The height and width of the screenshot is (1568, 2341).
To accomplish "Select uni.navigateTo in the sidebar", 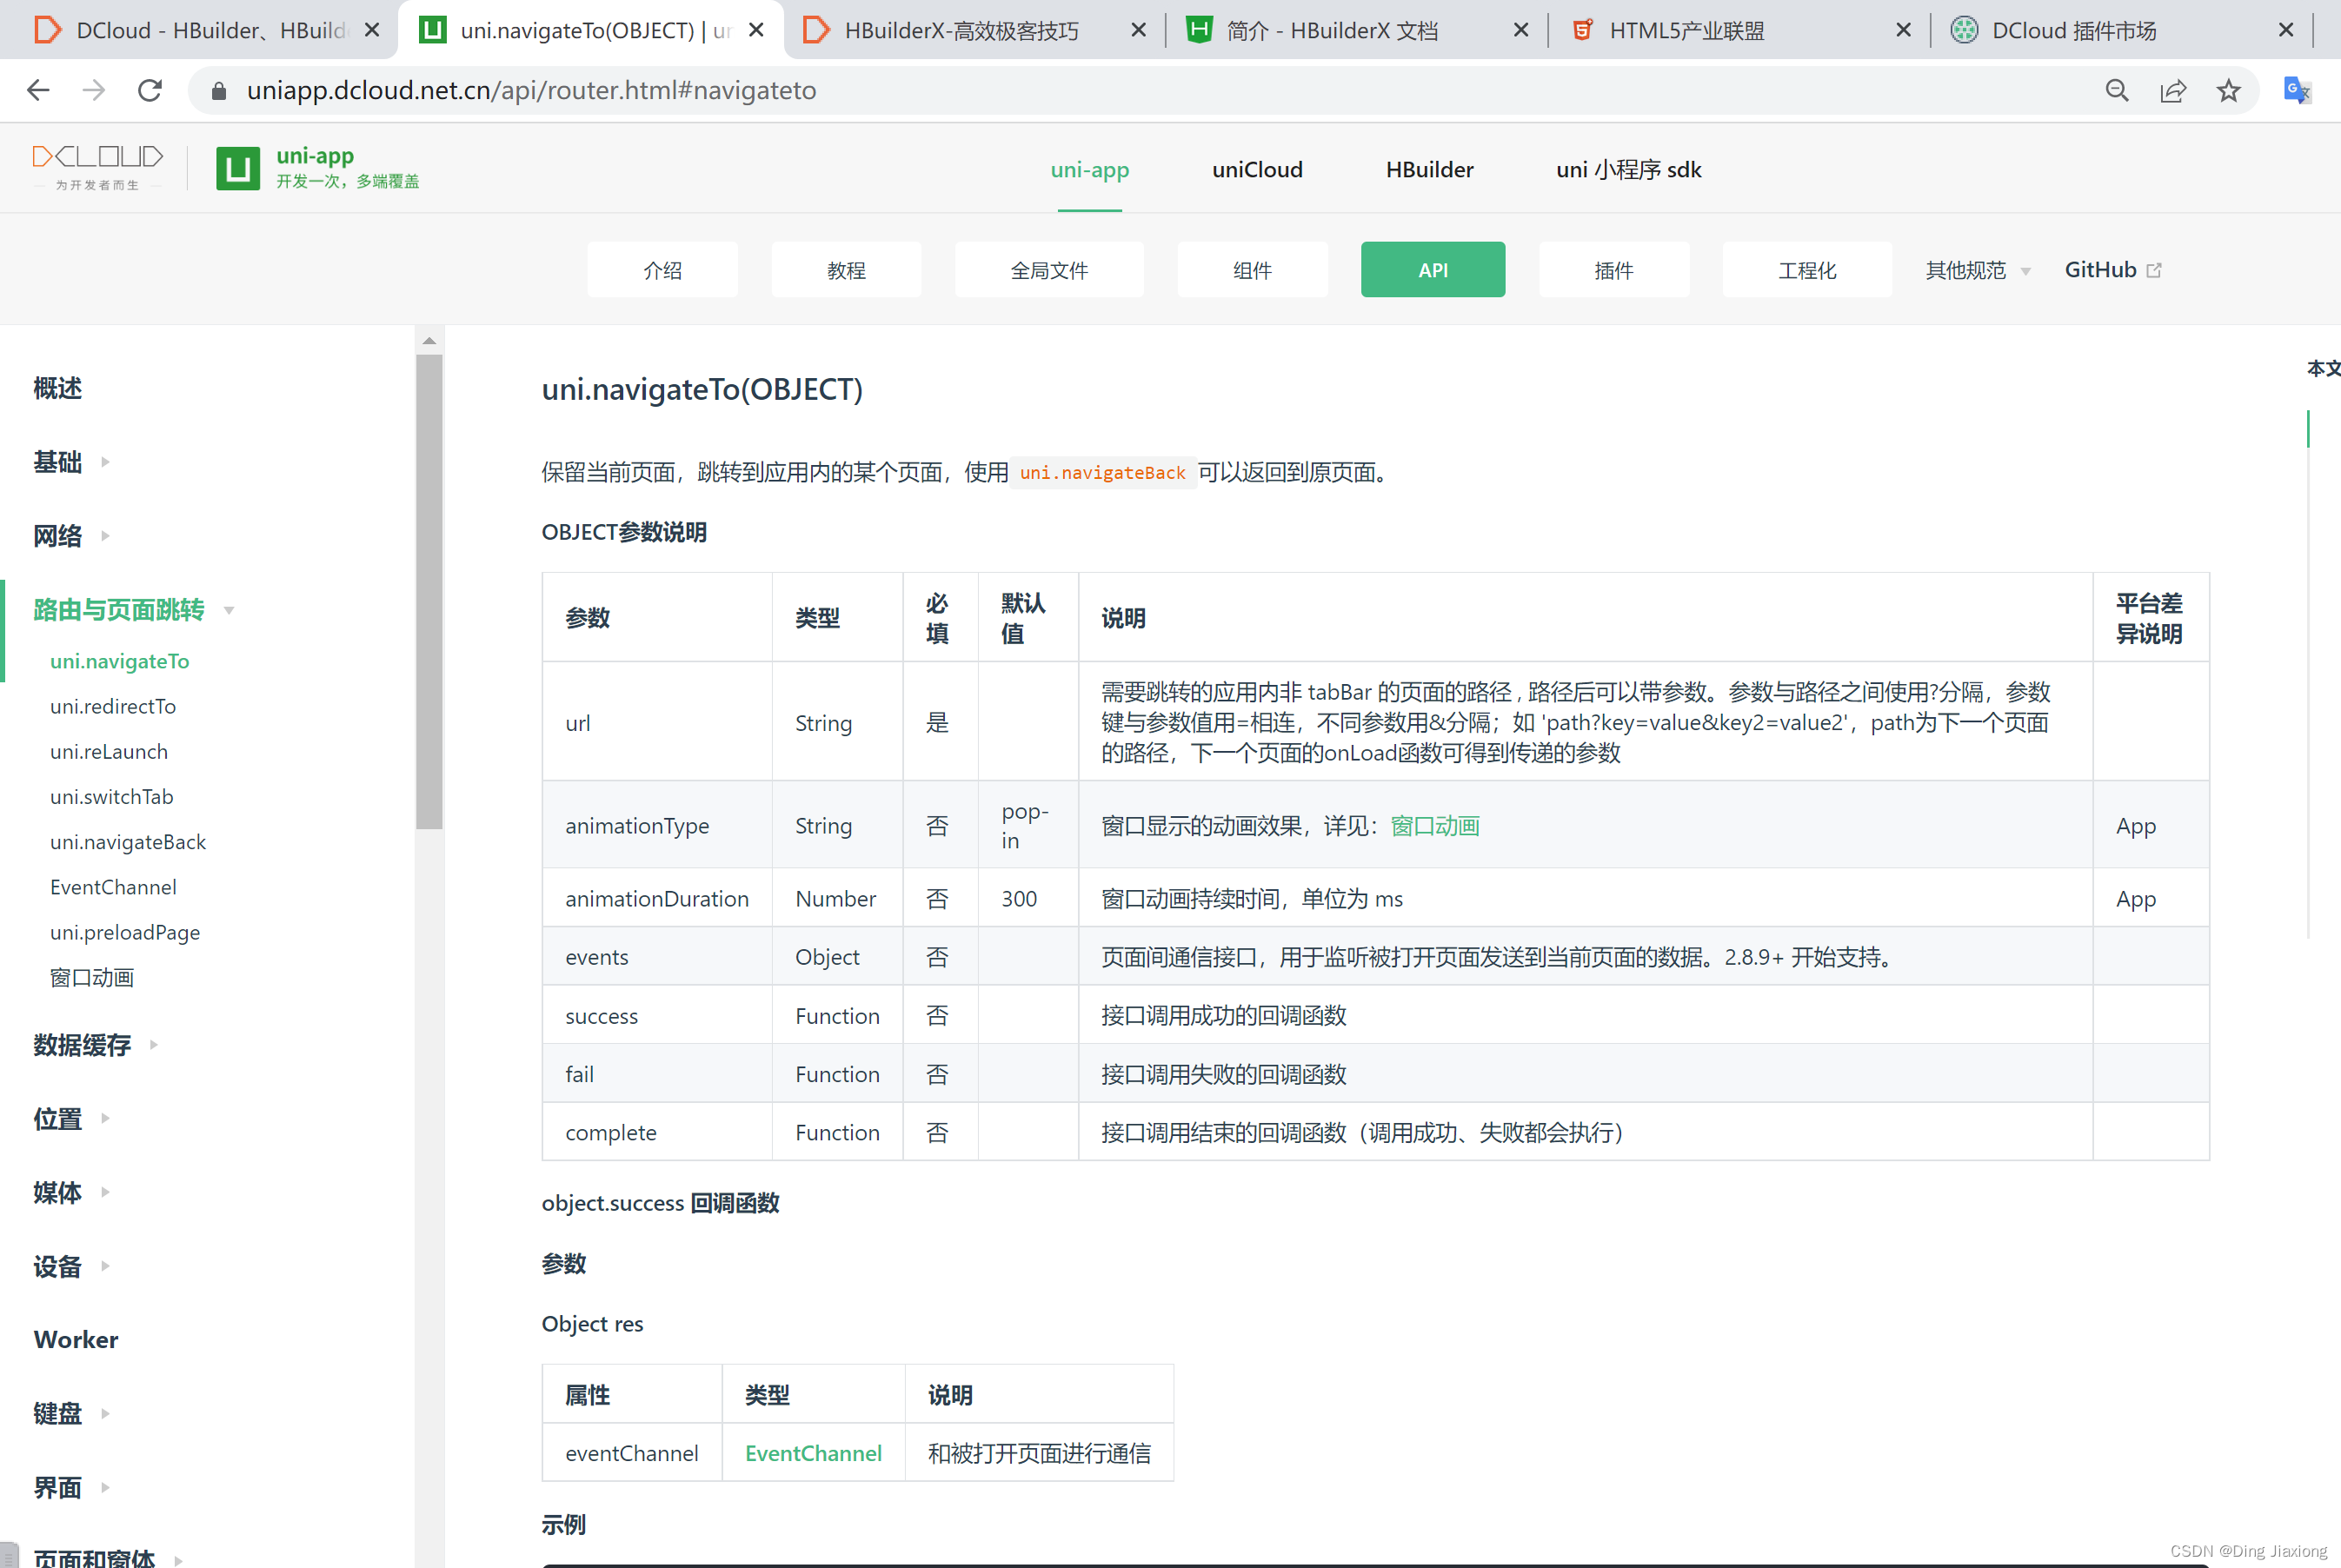I will click(x=120, y=661).
